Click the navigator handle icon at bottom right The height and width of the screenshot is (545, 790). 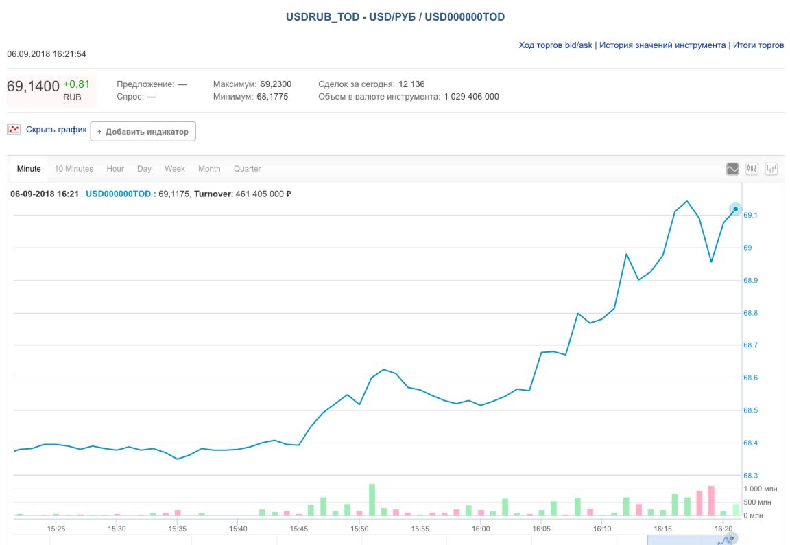(x=732, y=539)
